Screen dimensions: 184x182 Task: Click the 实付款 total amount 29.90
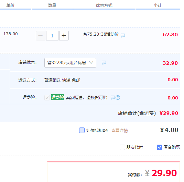pos(164,173)
